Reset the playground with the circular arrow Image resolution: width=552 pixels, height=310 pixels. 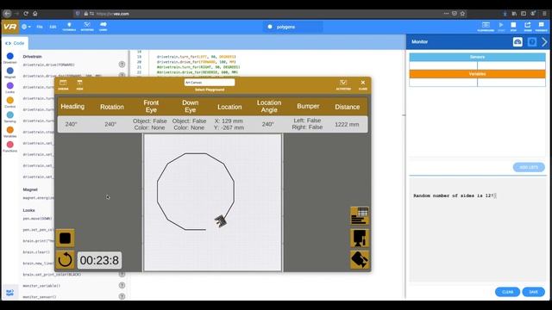pos(66,260)
